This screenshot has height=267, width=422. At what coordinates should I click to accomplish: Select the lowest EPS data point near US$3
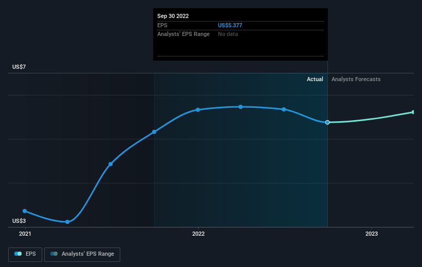67,222
